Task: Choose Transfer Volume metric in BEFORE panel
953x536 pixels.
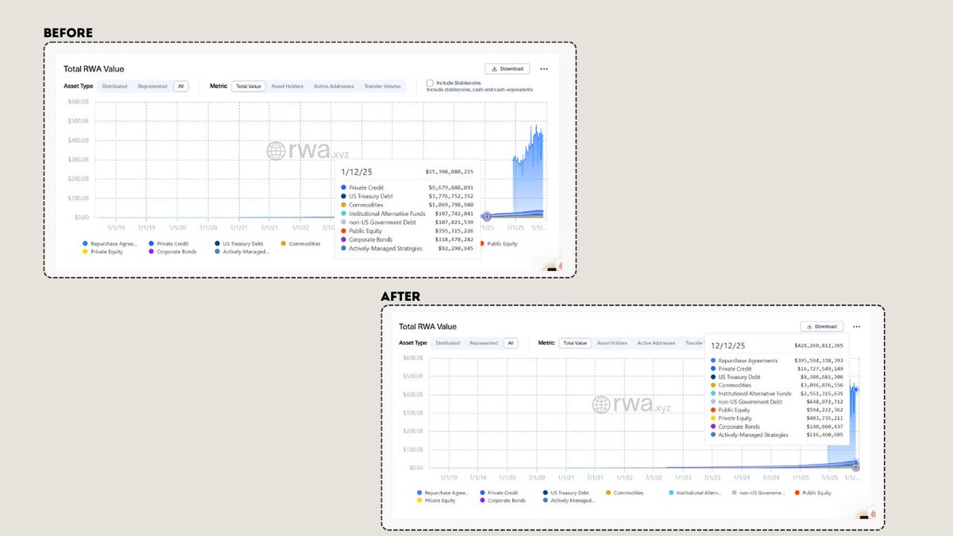Action: 382,86
